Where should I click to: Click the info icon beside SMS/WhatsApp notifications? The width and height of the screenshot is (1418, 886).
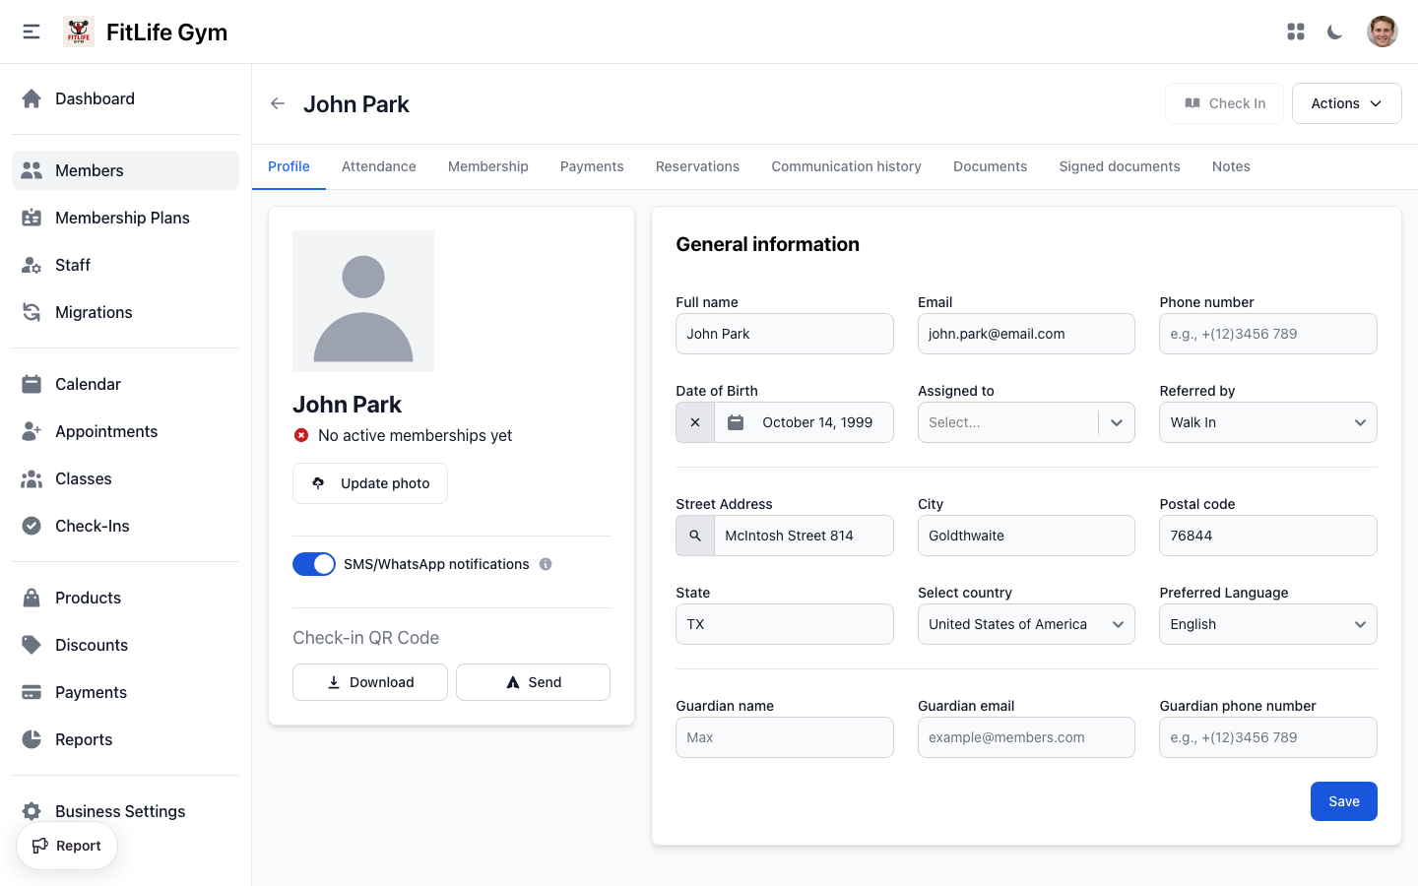pos(547,564)
